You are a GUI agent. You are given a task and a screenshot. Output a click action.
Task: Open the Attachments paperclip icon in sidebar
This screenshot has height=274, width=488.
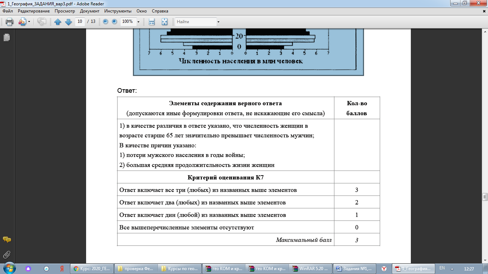[6, 254]
